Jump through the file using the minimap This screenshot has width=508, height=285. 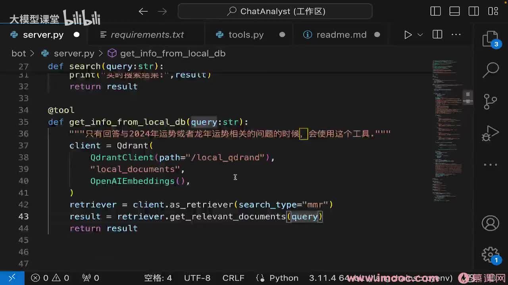pyautogui.click(x=447, y=131)
